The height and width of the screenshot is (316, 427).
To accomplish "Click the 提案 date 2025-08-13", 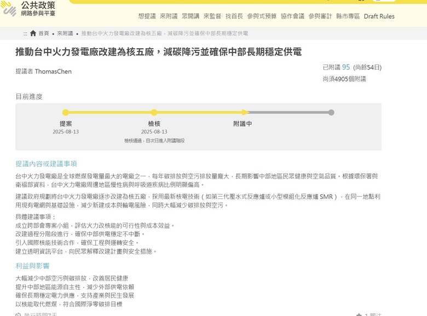I will (x=66, y=132).
